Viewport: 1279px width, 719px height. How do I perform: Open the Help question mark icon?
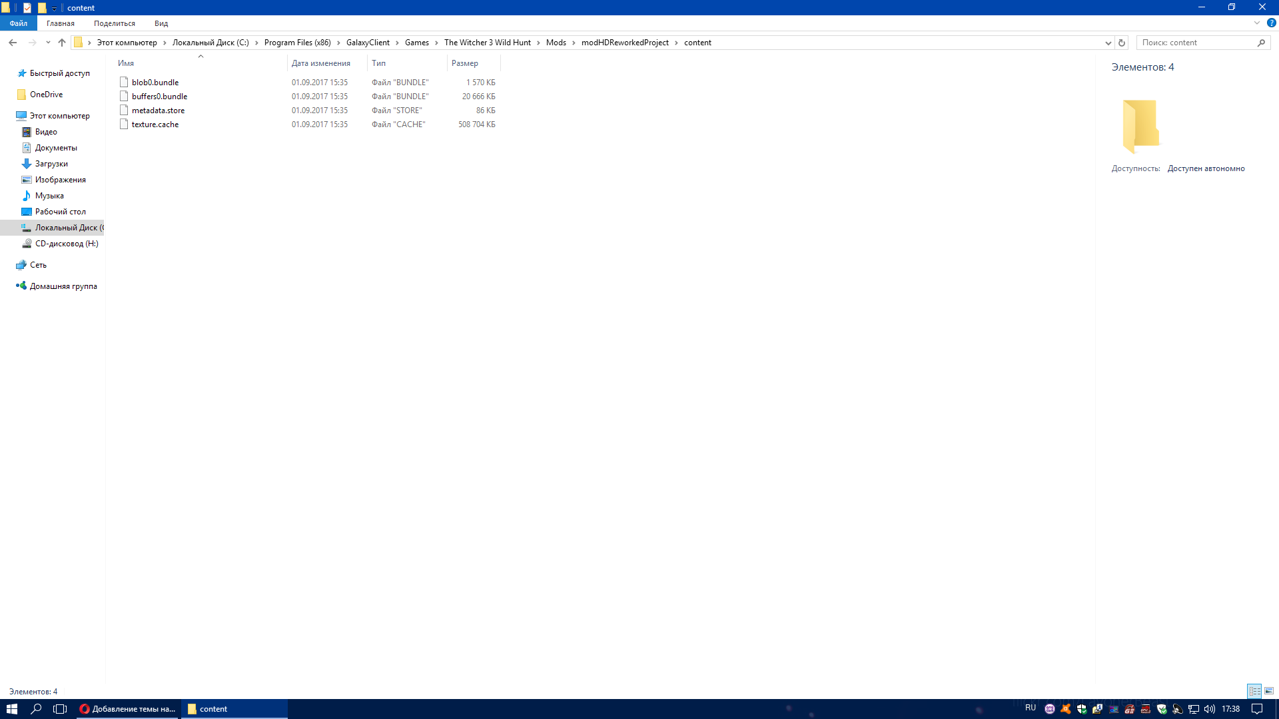(1271, 23)
